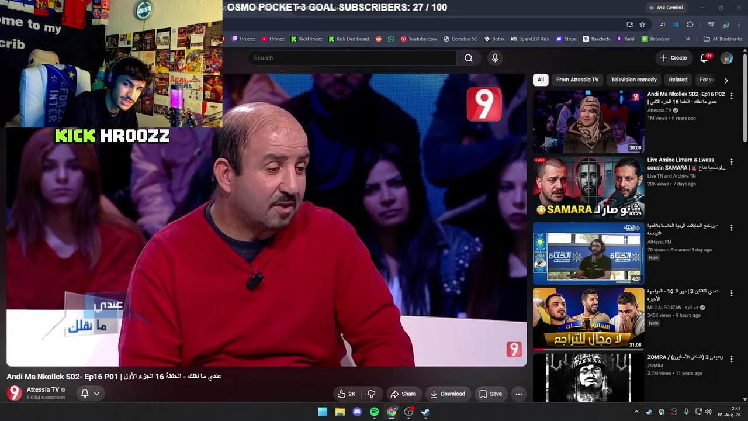The height and width of the screenshot is (421, 748).
Task: Open Spotify from the taskbar
Action: tap(375, 412)
